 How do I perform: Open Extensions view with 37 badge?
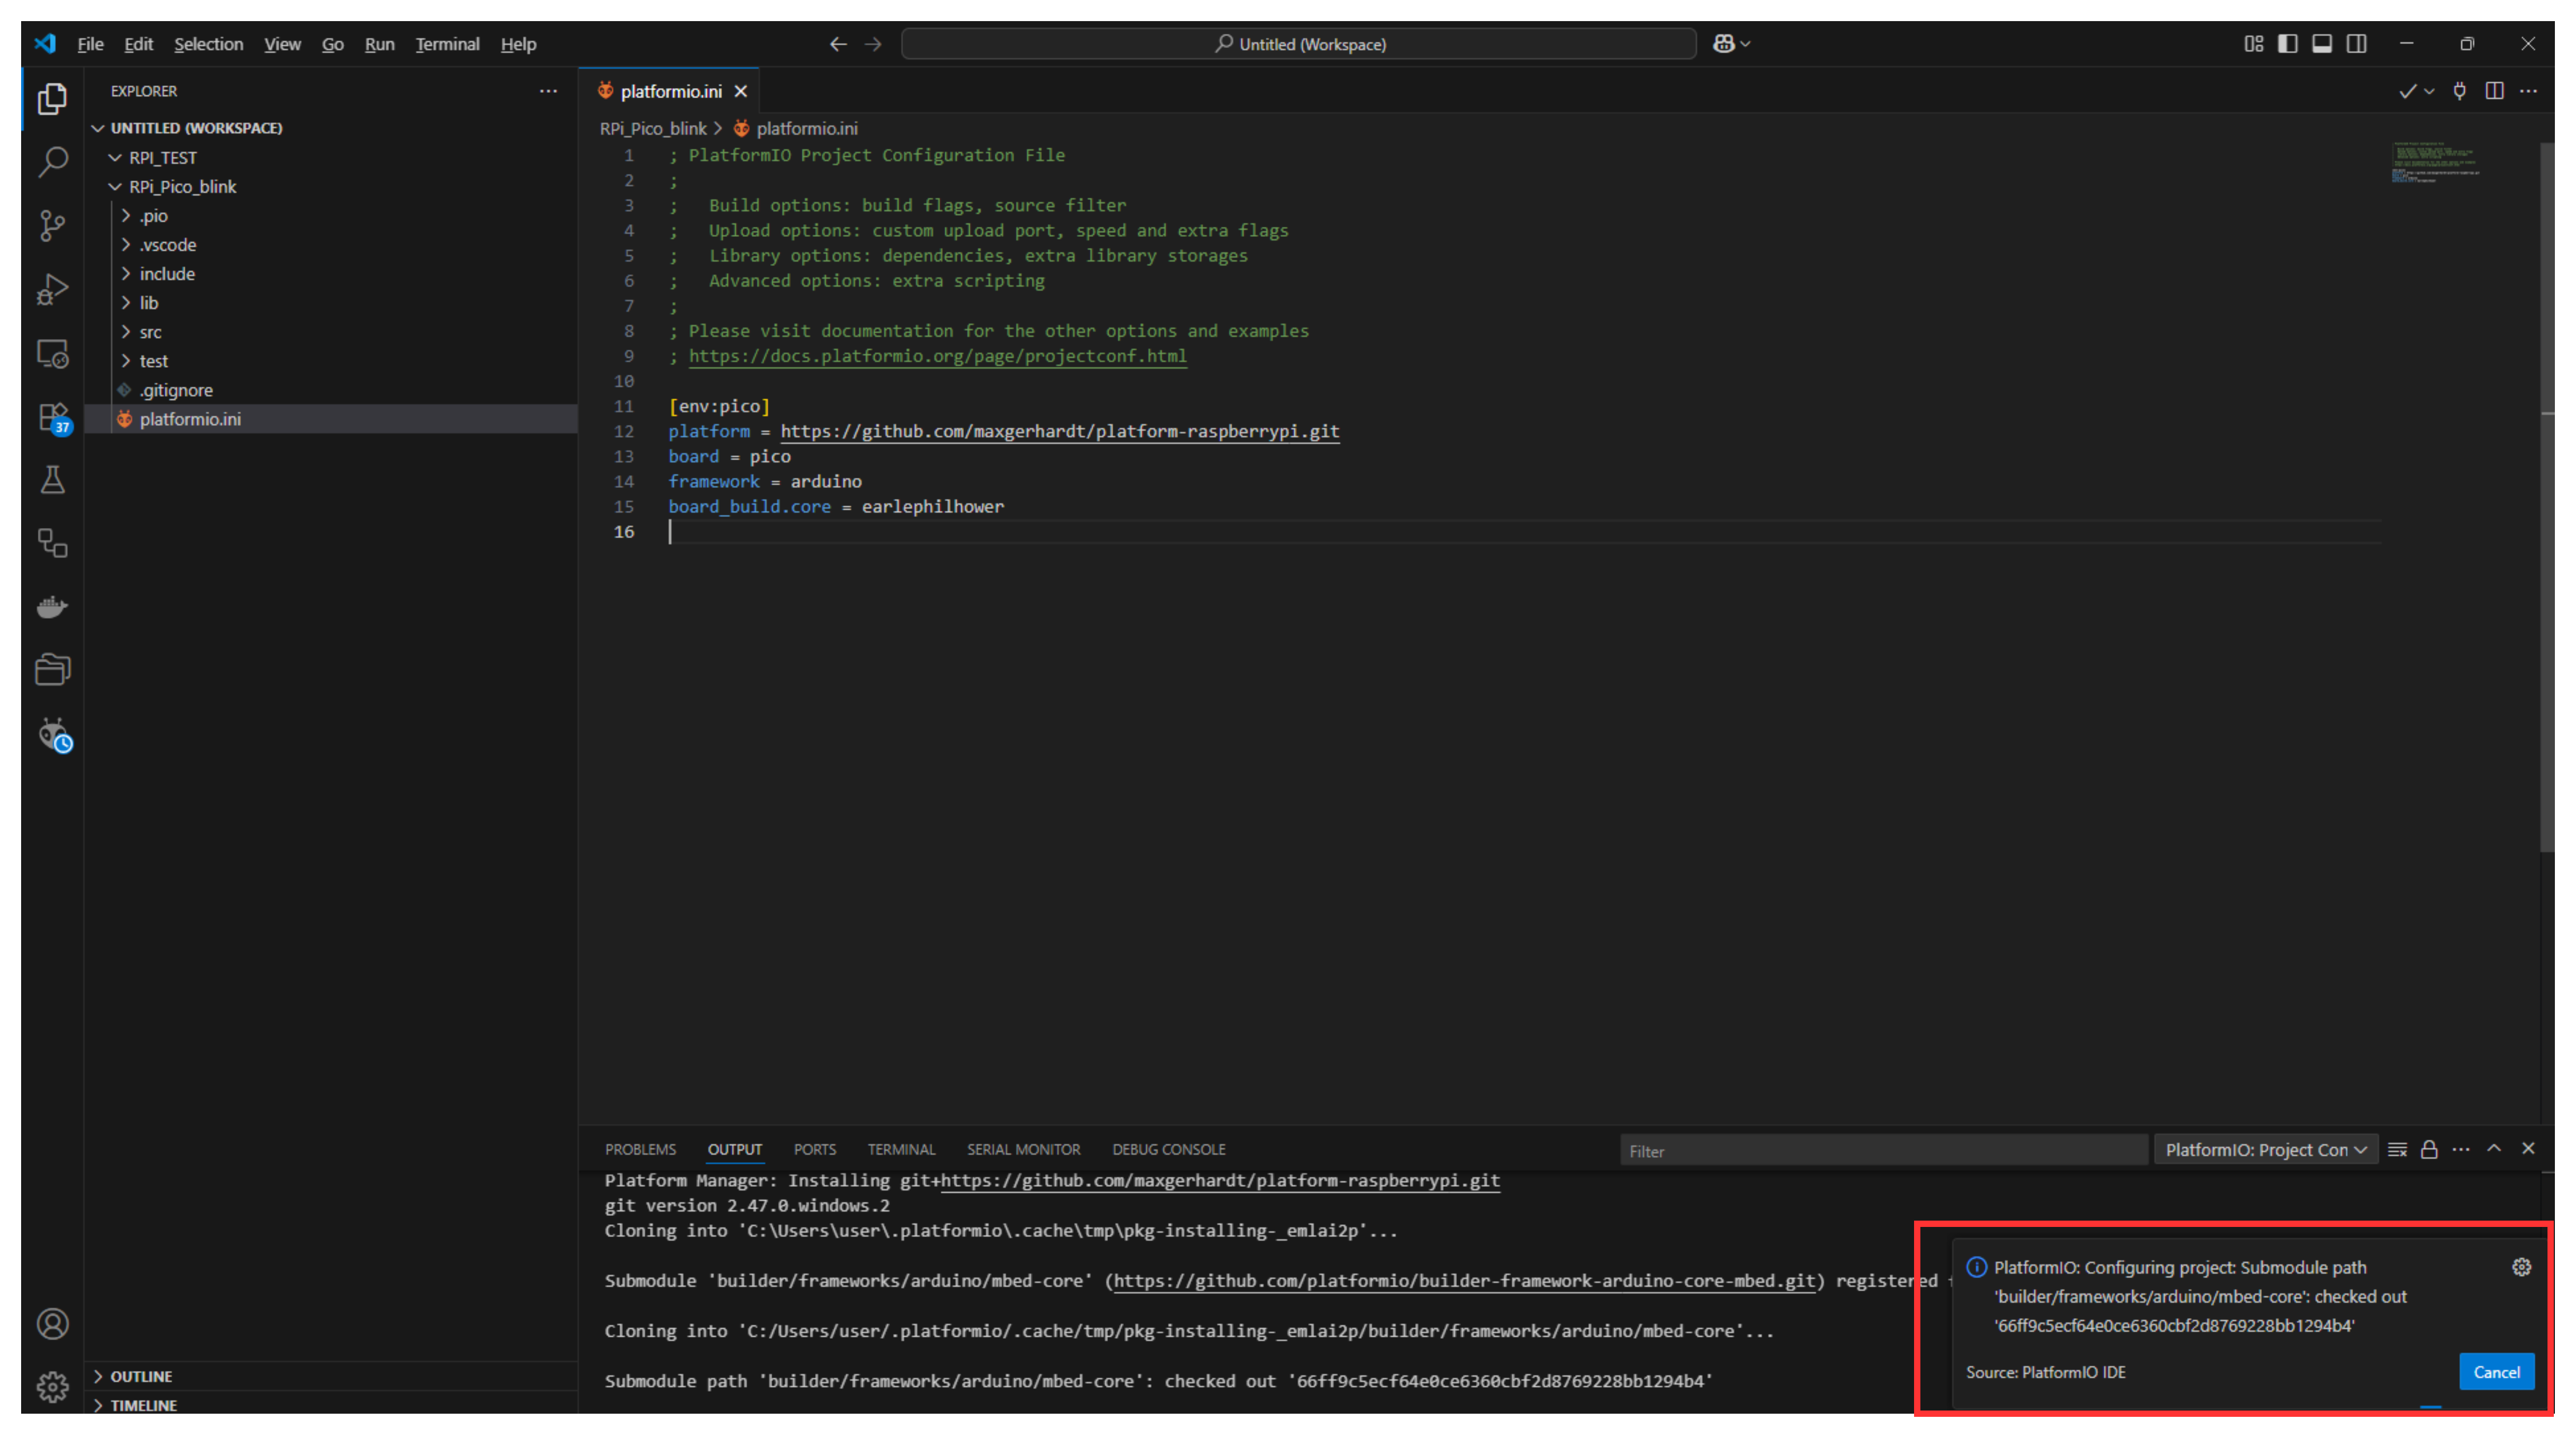point(52,417)
